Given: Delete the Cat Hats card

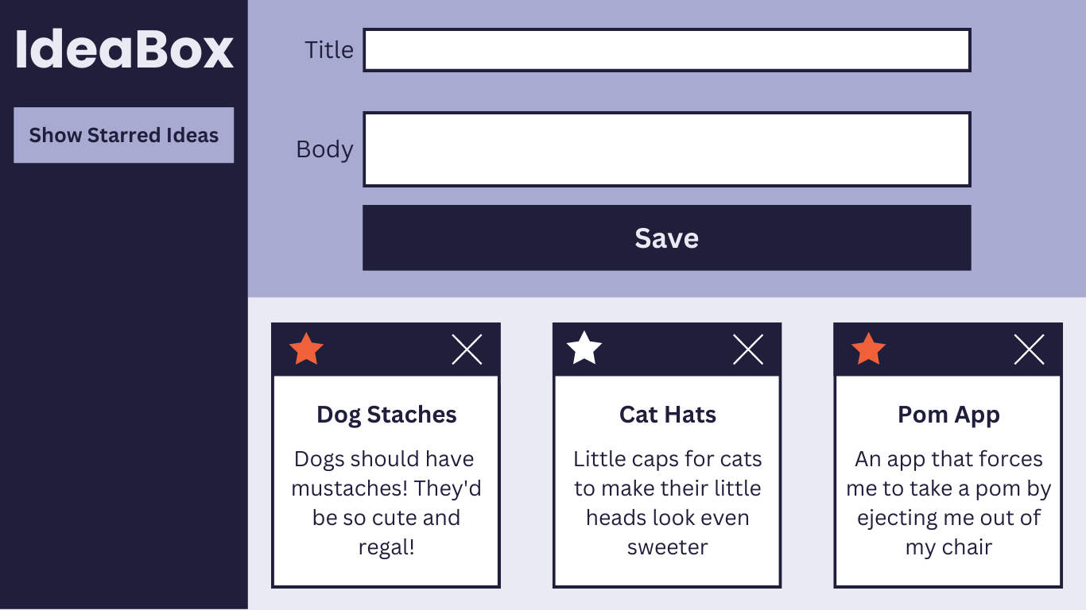Looking at the screenshot, I should 748,349.
